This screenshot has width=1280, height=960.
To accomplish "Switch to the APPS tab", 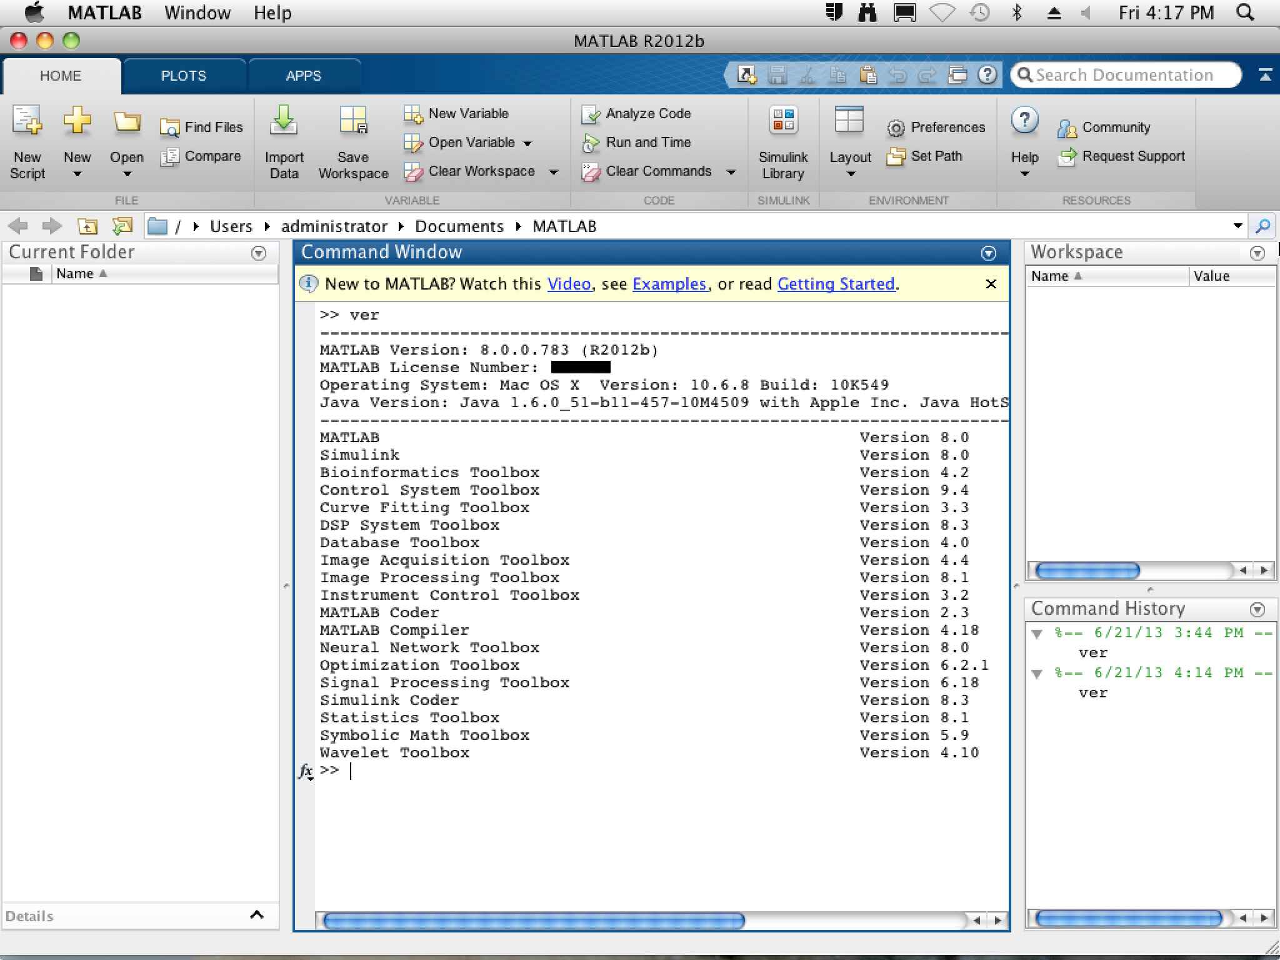I will 303,76.
